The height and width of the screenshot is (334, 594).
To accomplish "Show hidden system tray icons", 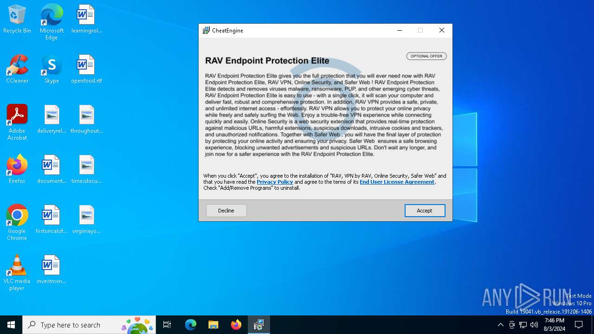I will pyautogui.click(x=500, y=325).
